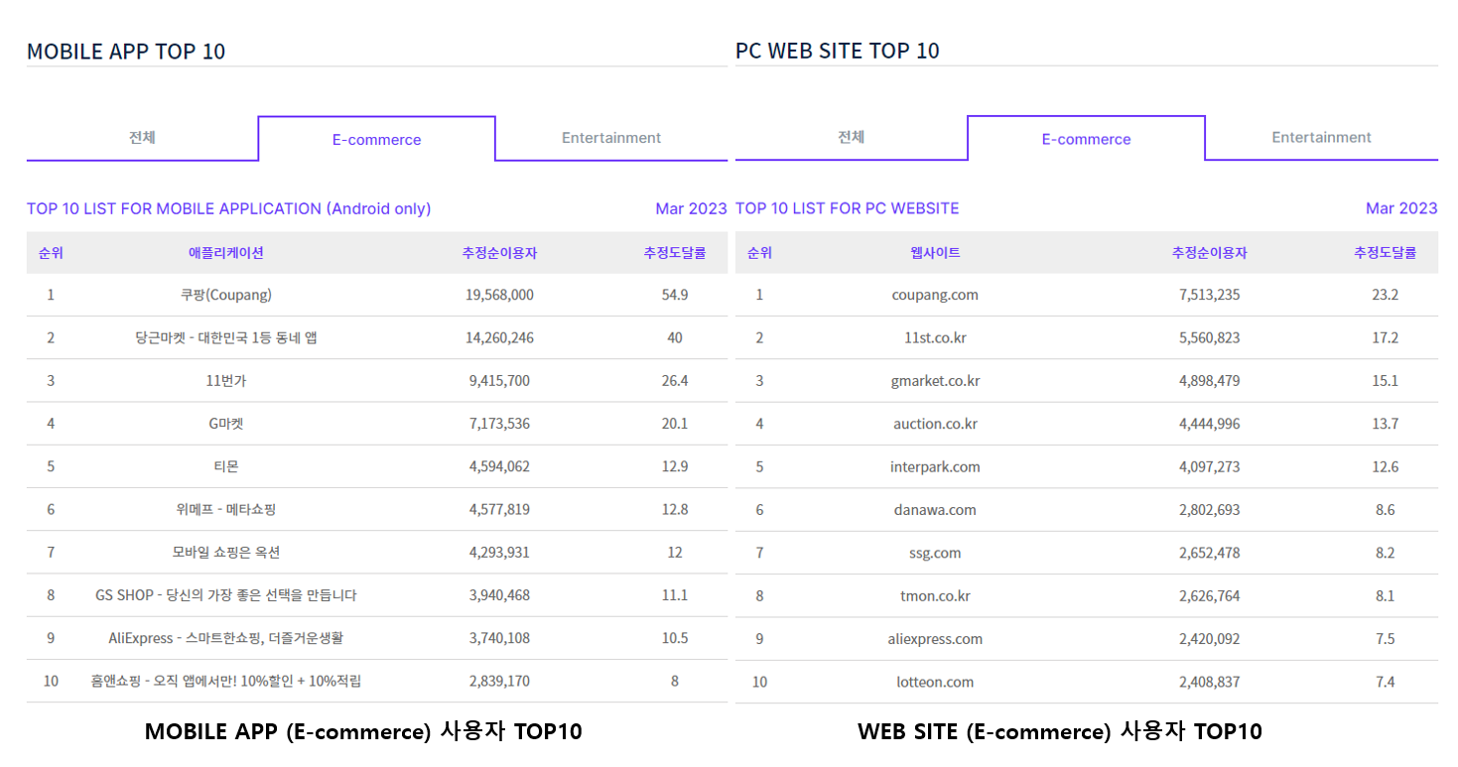Click 11st.co.kr in the website list
1458x767 pixels.
click(935, 337)
